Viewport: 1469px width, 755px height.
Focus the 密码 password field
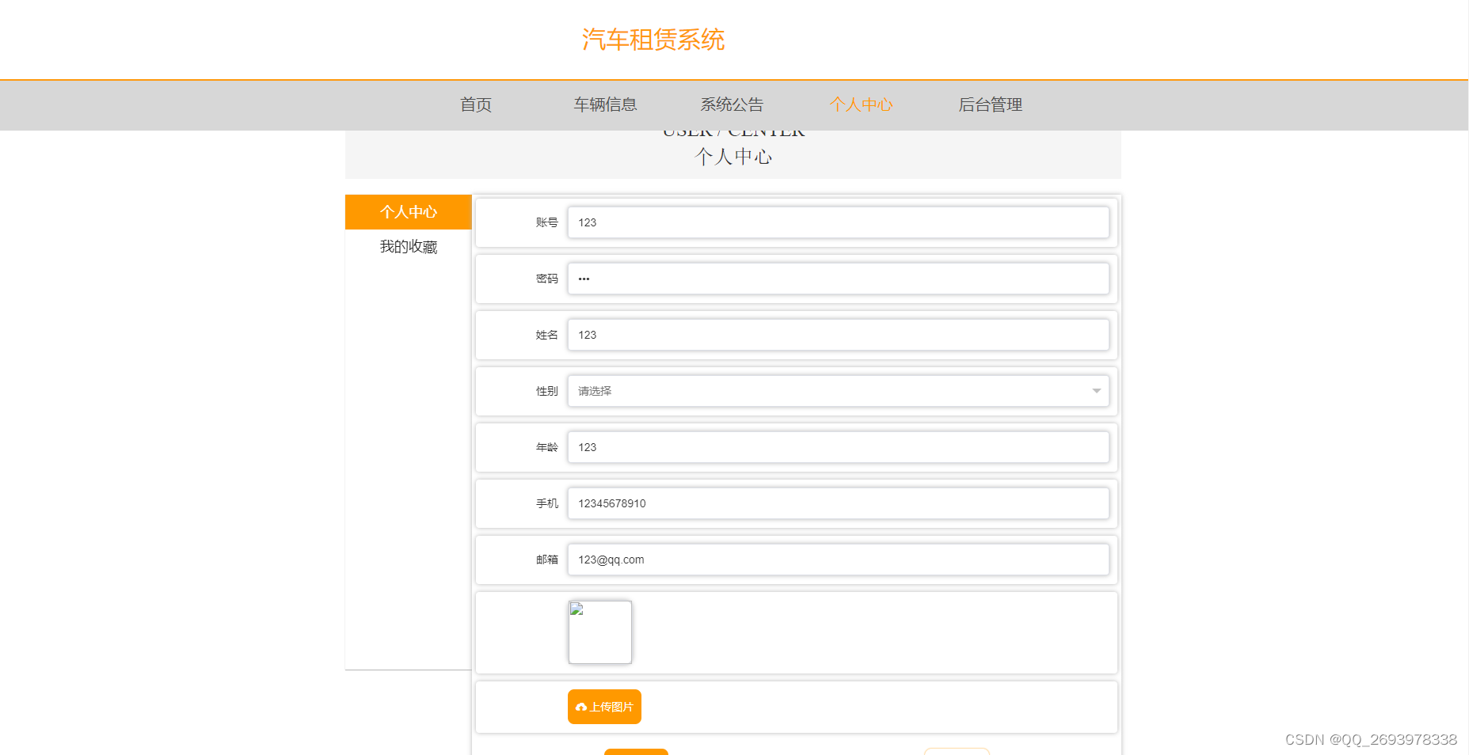[x=838, y=279]
